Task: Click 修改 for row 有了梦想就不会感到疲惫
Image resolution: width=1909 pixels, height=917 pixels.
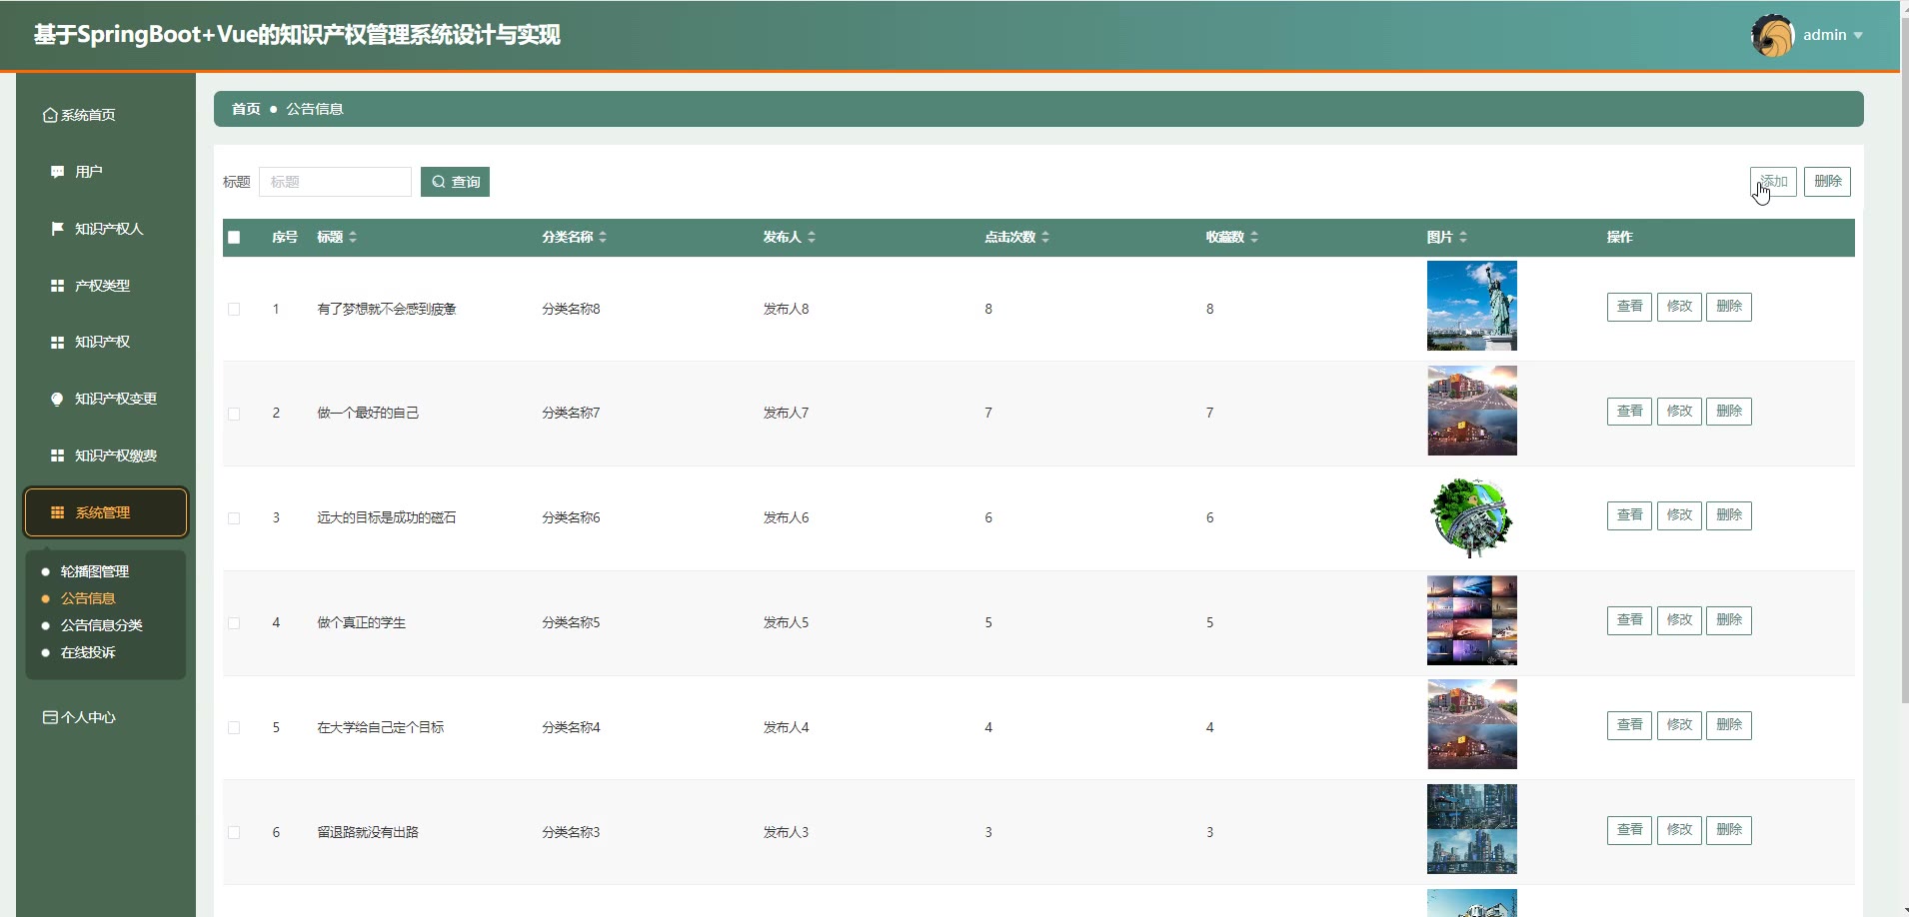Action: point(1679,307)
